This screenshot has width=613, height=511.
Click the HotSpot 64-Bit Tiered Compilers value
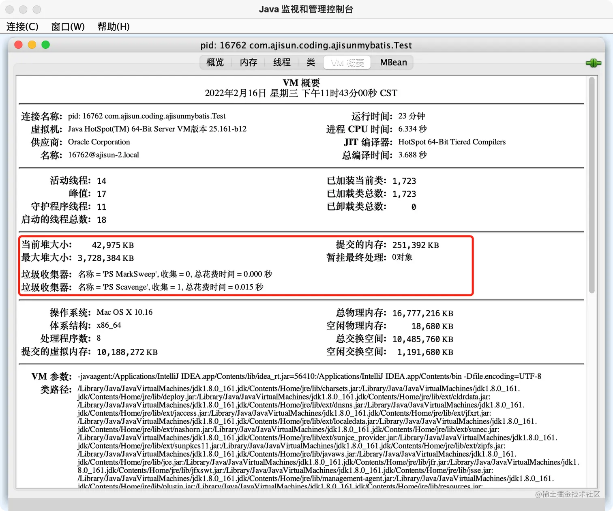coord(452,142)
